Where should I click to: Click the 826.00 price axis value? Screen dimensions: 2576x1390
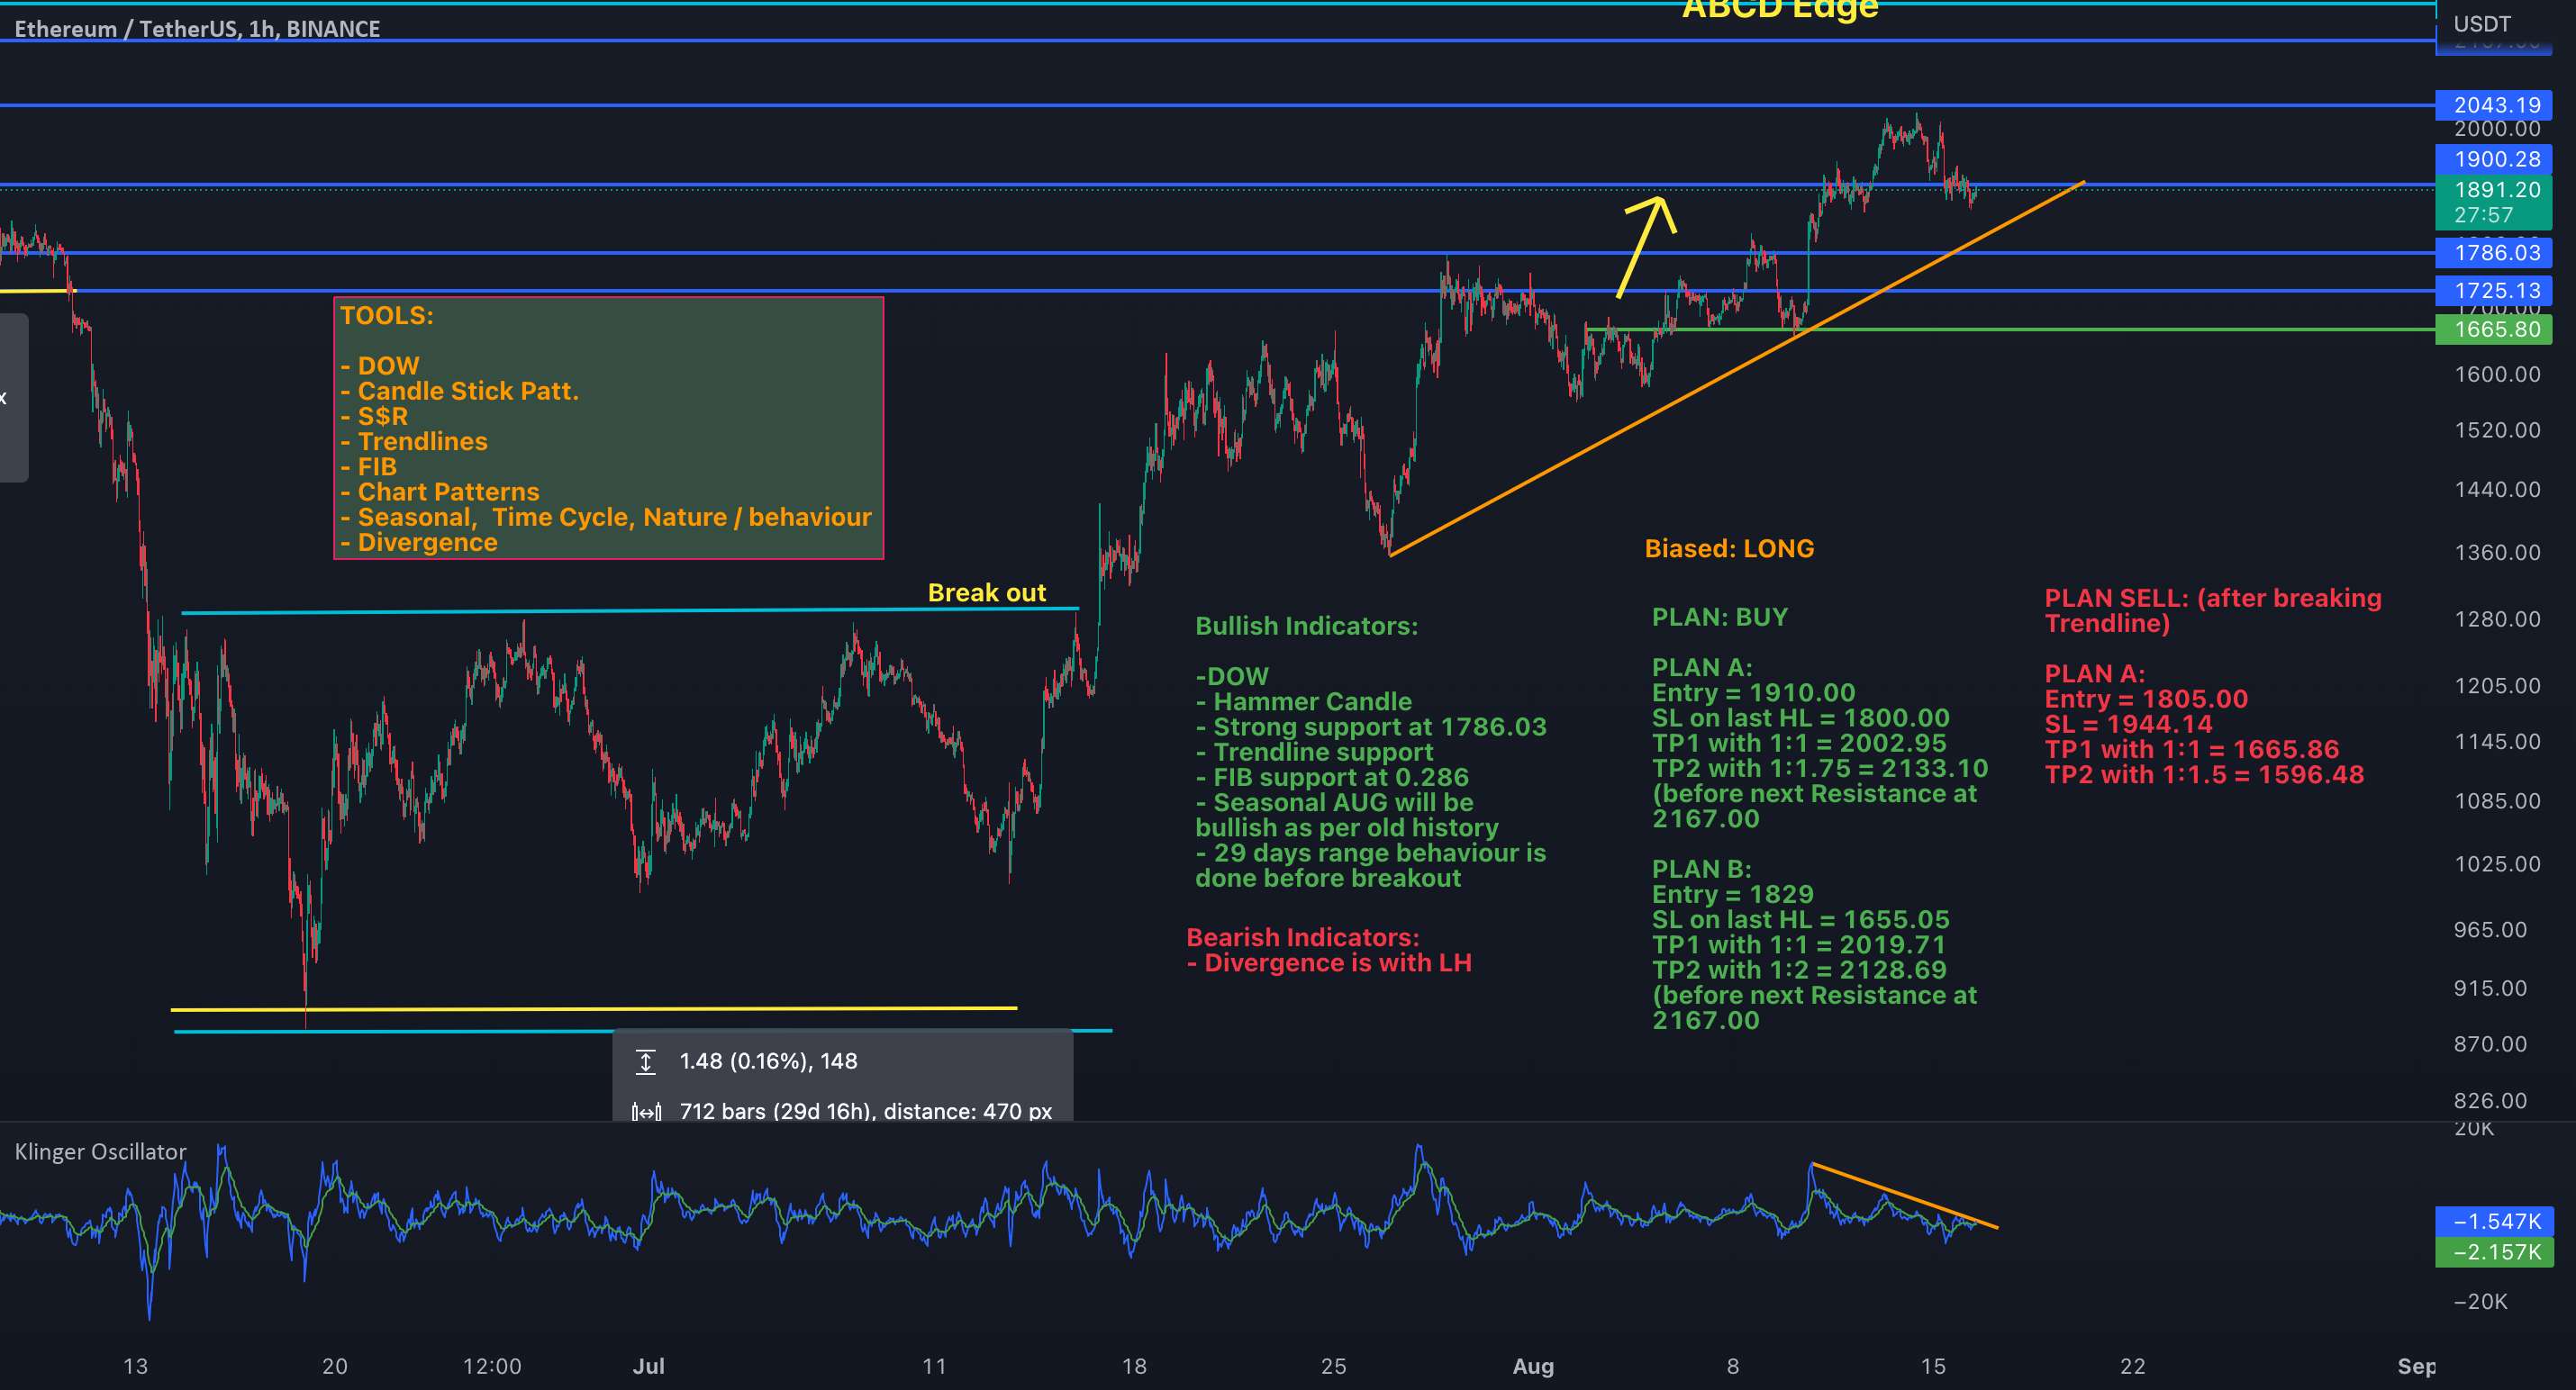tap(2490, 1100)
